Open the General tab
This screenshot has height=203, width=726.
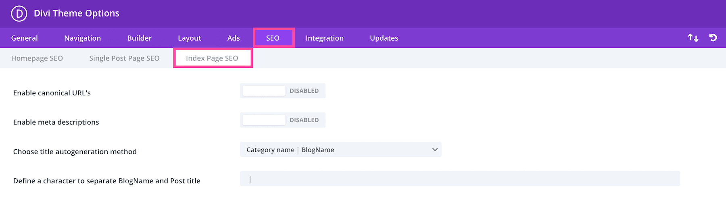[x=25, y=38]
